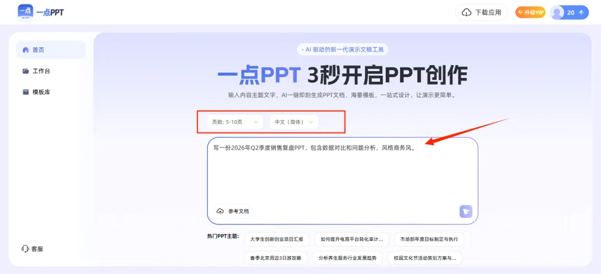The image size is (601, 274).
Task: Choose topic 如何提升电商平台转化率
Action: click(352, 239)
